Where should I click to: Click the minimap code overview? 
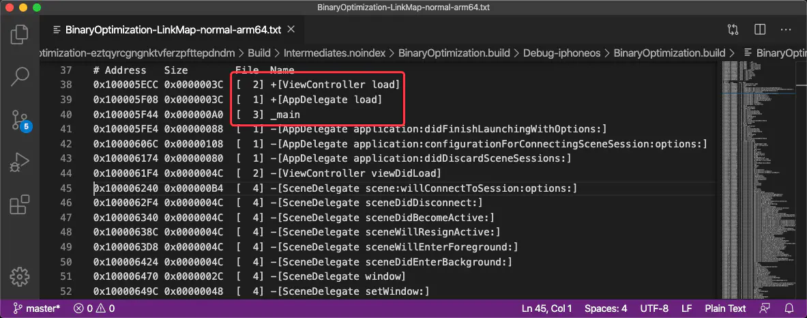[758, 179]
